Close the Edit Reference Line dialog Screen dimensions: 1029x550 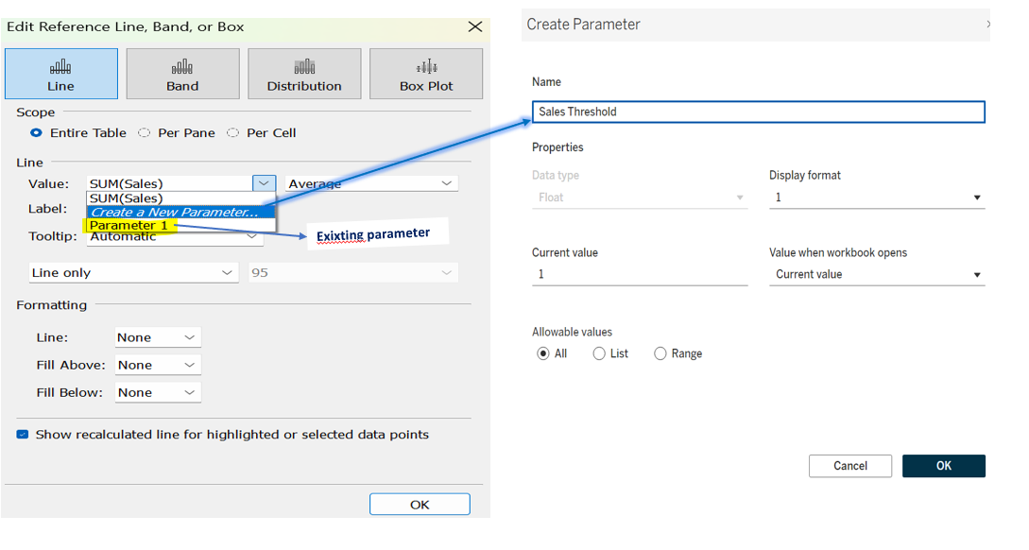(x=474, y=26)
